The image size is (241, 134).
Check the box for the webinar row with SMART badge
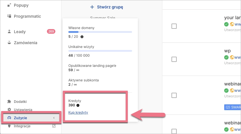[x=174, y=95]
